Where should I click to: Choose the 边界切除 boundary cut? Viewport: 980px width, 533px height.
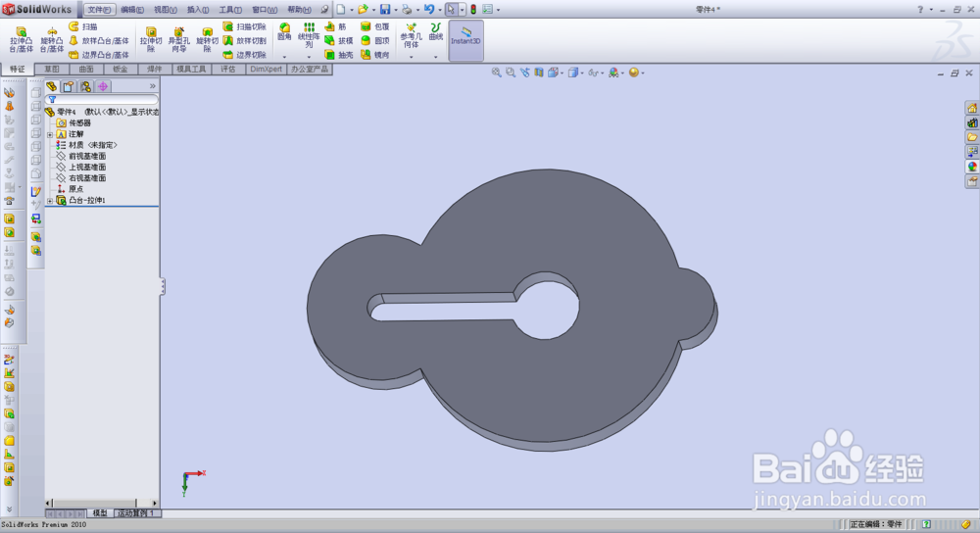click(x=244, y=55)
